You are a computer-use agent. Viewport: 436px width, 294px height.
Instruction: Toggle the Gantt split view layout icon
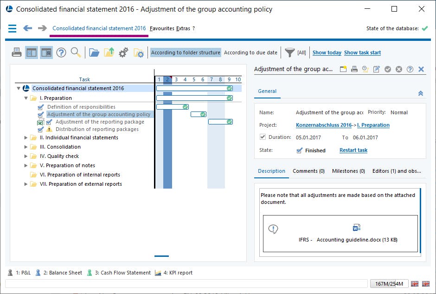click(x=32, y=52)
